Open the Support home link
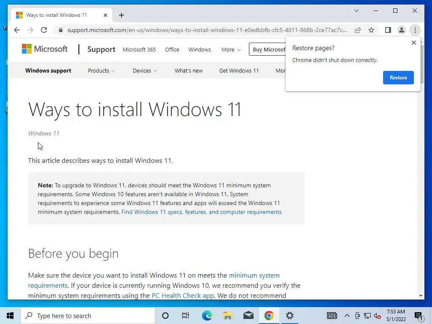The height and width of the screenshot is (324, 432). coord(101,49)
